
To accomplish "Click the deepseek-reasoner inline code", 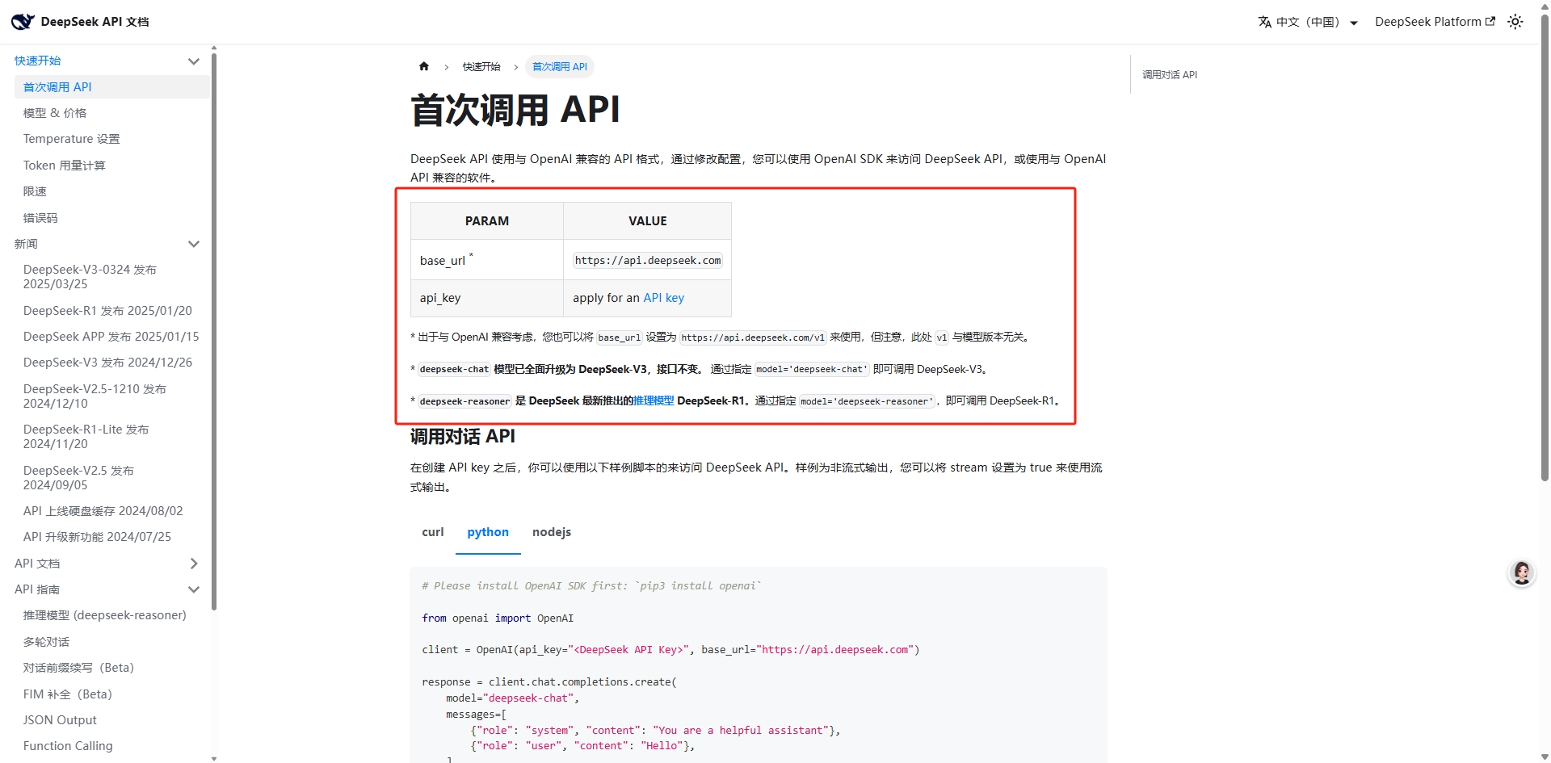I will tap(464, 401).
